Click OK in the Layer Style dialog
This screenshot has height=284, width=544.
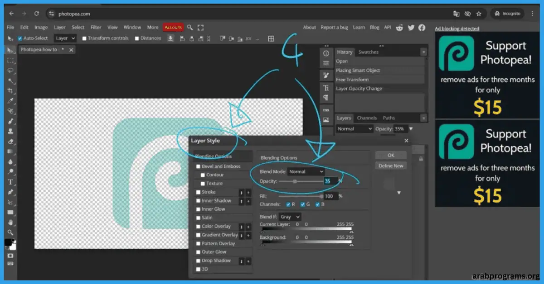(391, 155)
